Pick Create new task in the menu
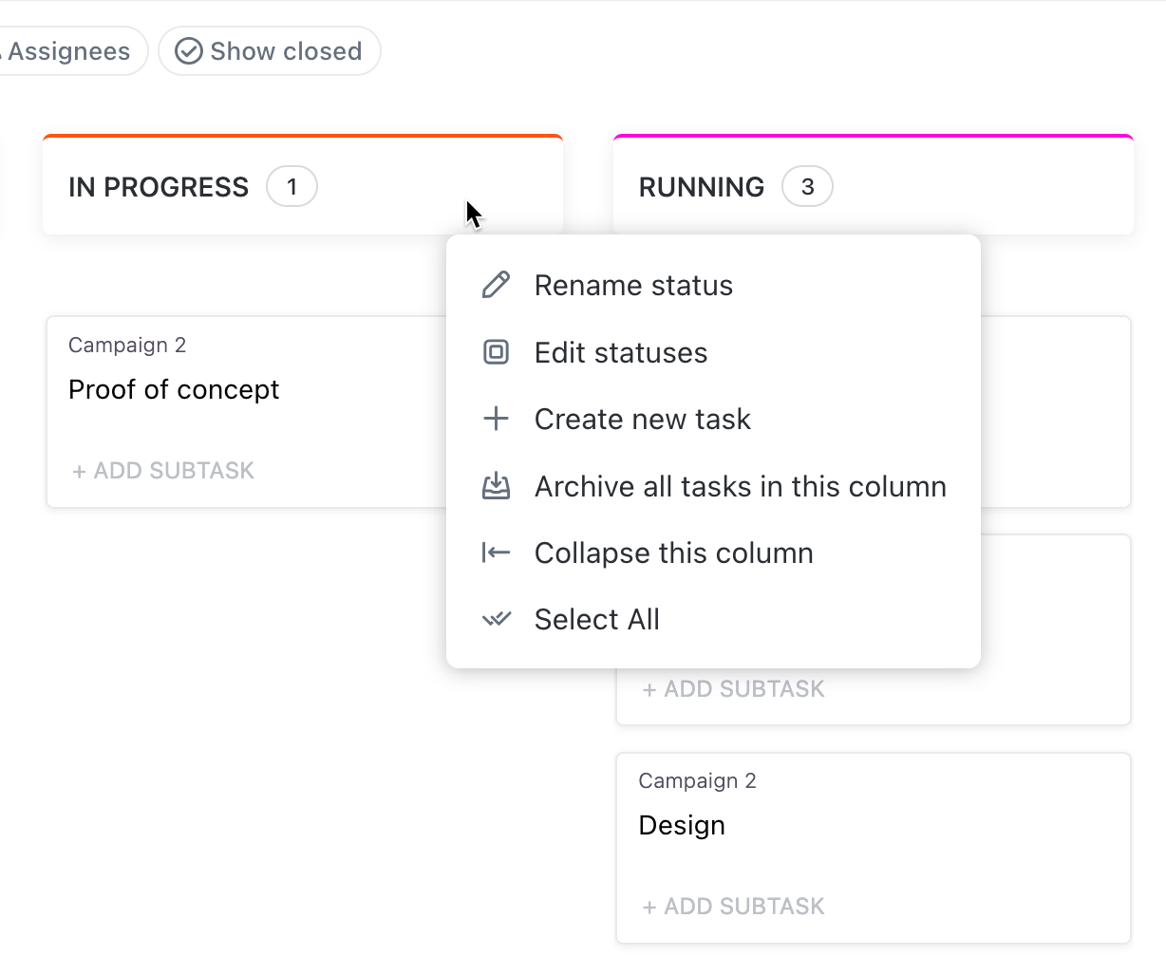The height and width of the screenshot is (974, 1166). click(642, 420)
